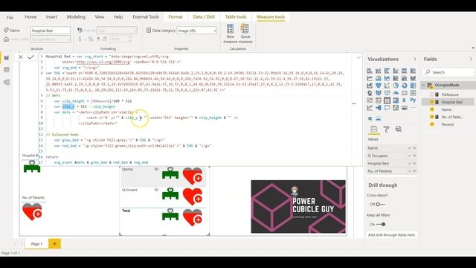Screen dimensions: 476x268
Task: Open the Analytics magnifier pane
Action: pos(399,130)
